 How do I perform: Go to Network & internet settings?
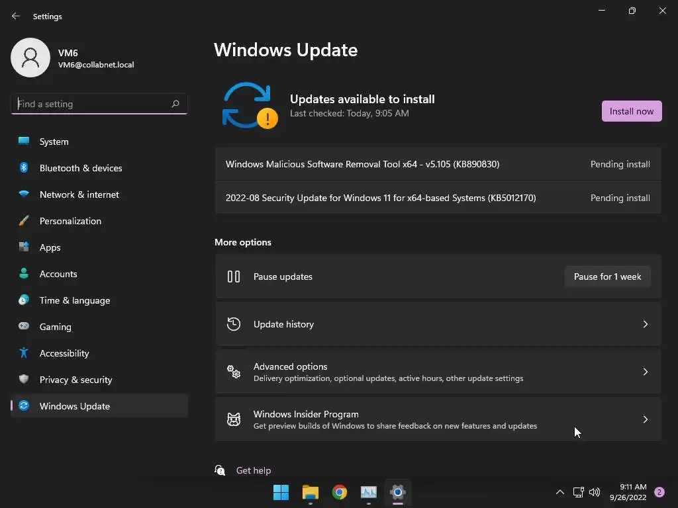[x=99, y=194]
